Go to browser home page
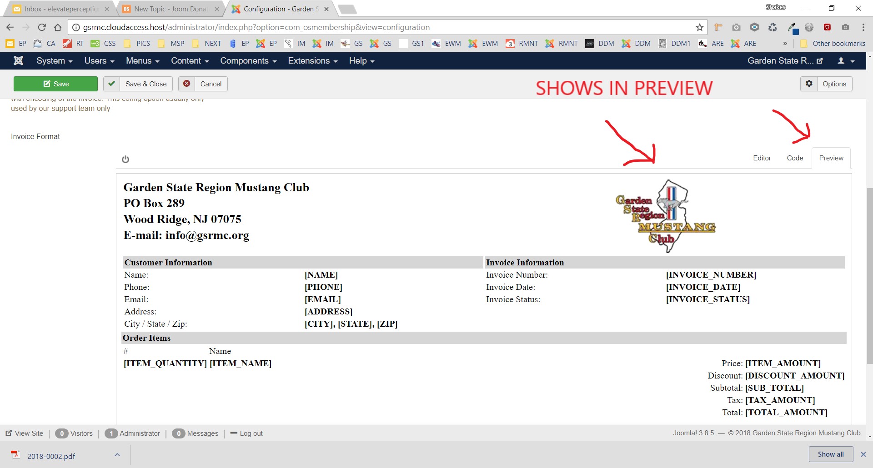Image resolution: width=873 pixels, height=468 pixels. pyautogui.click(x=58, y=27)
